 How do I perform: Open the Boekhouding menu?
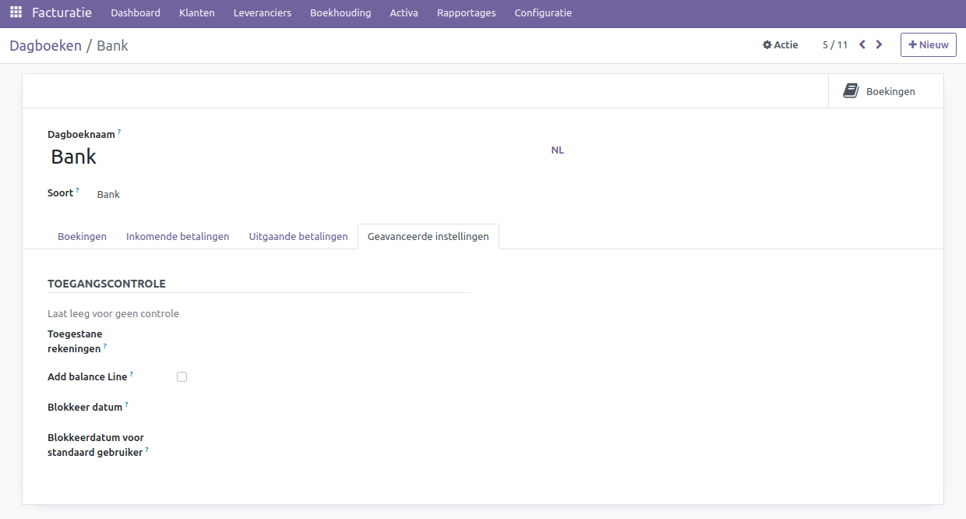[340, 13]
